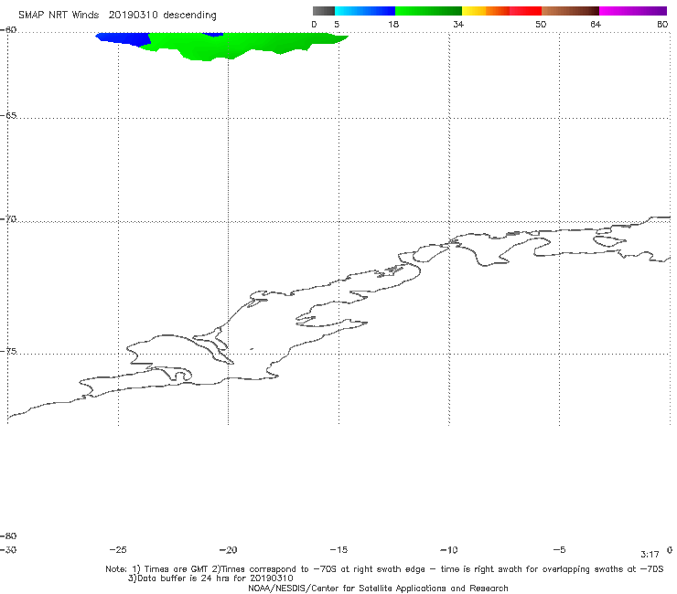Click the title text "SMAP NRT Winds"
The image size is (677, 594).
(59, 16)
